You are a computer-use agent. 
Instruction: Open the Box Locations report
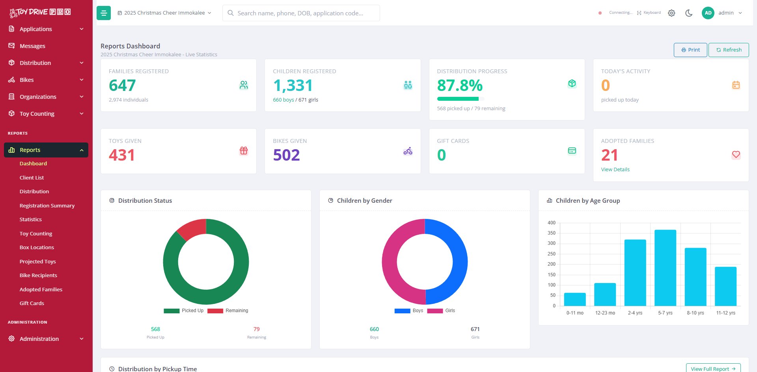point(37,247)
